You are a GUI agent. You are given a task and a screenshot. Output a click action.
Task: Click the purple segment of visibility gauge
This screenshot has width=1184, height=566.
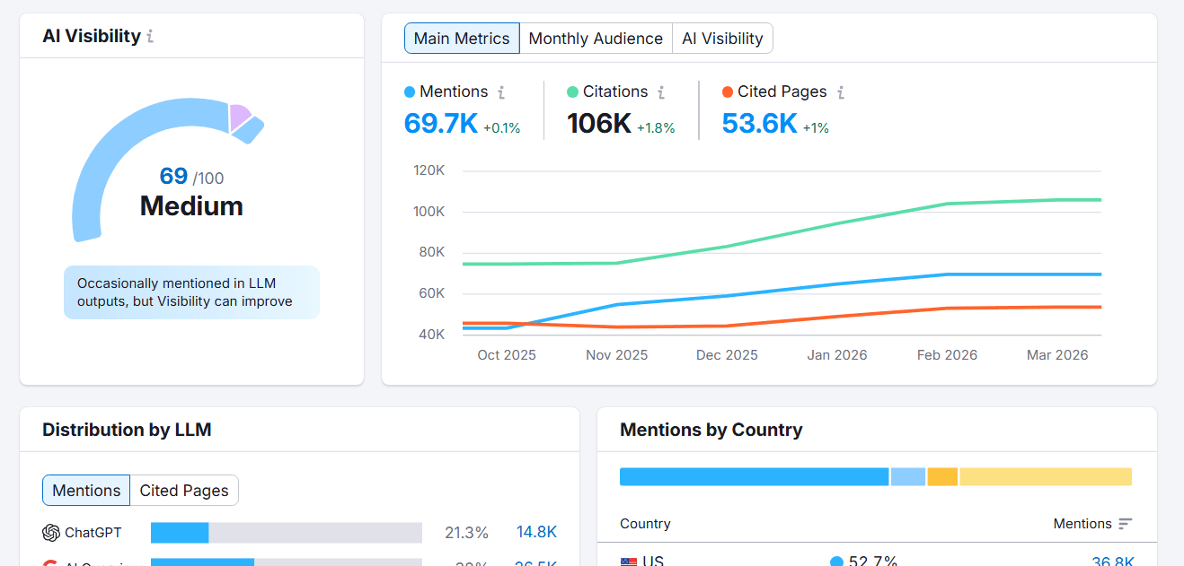click(239, 118)
